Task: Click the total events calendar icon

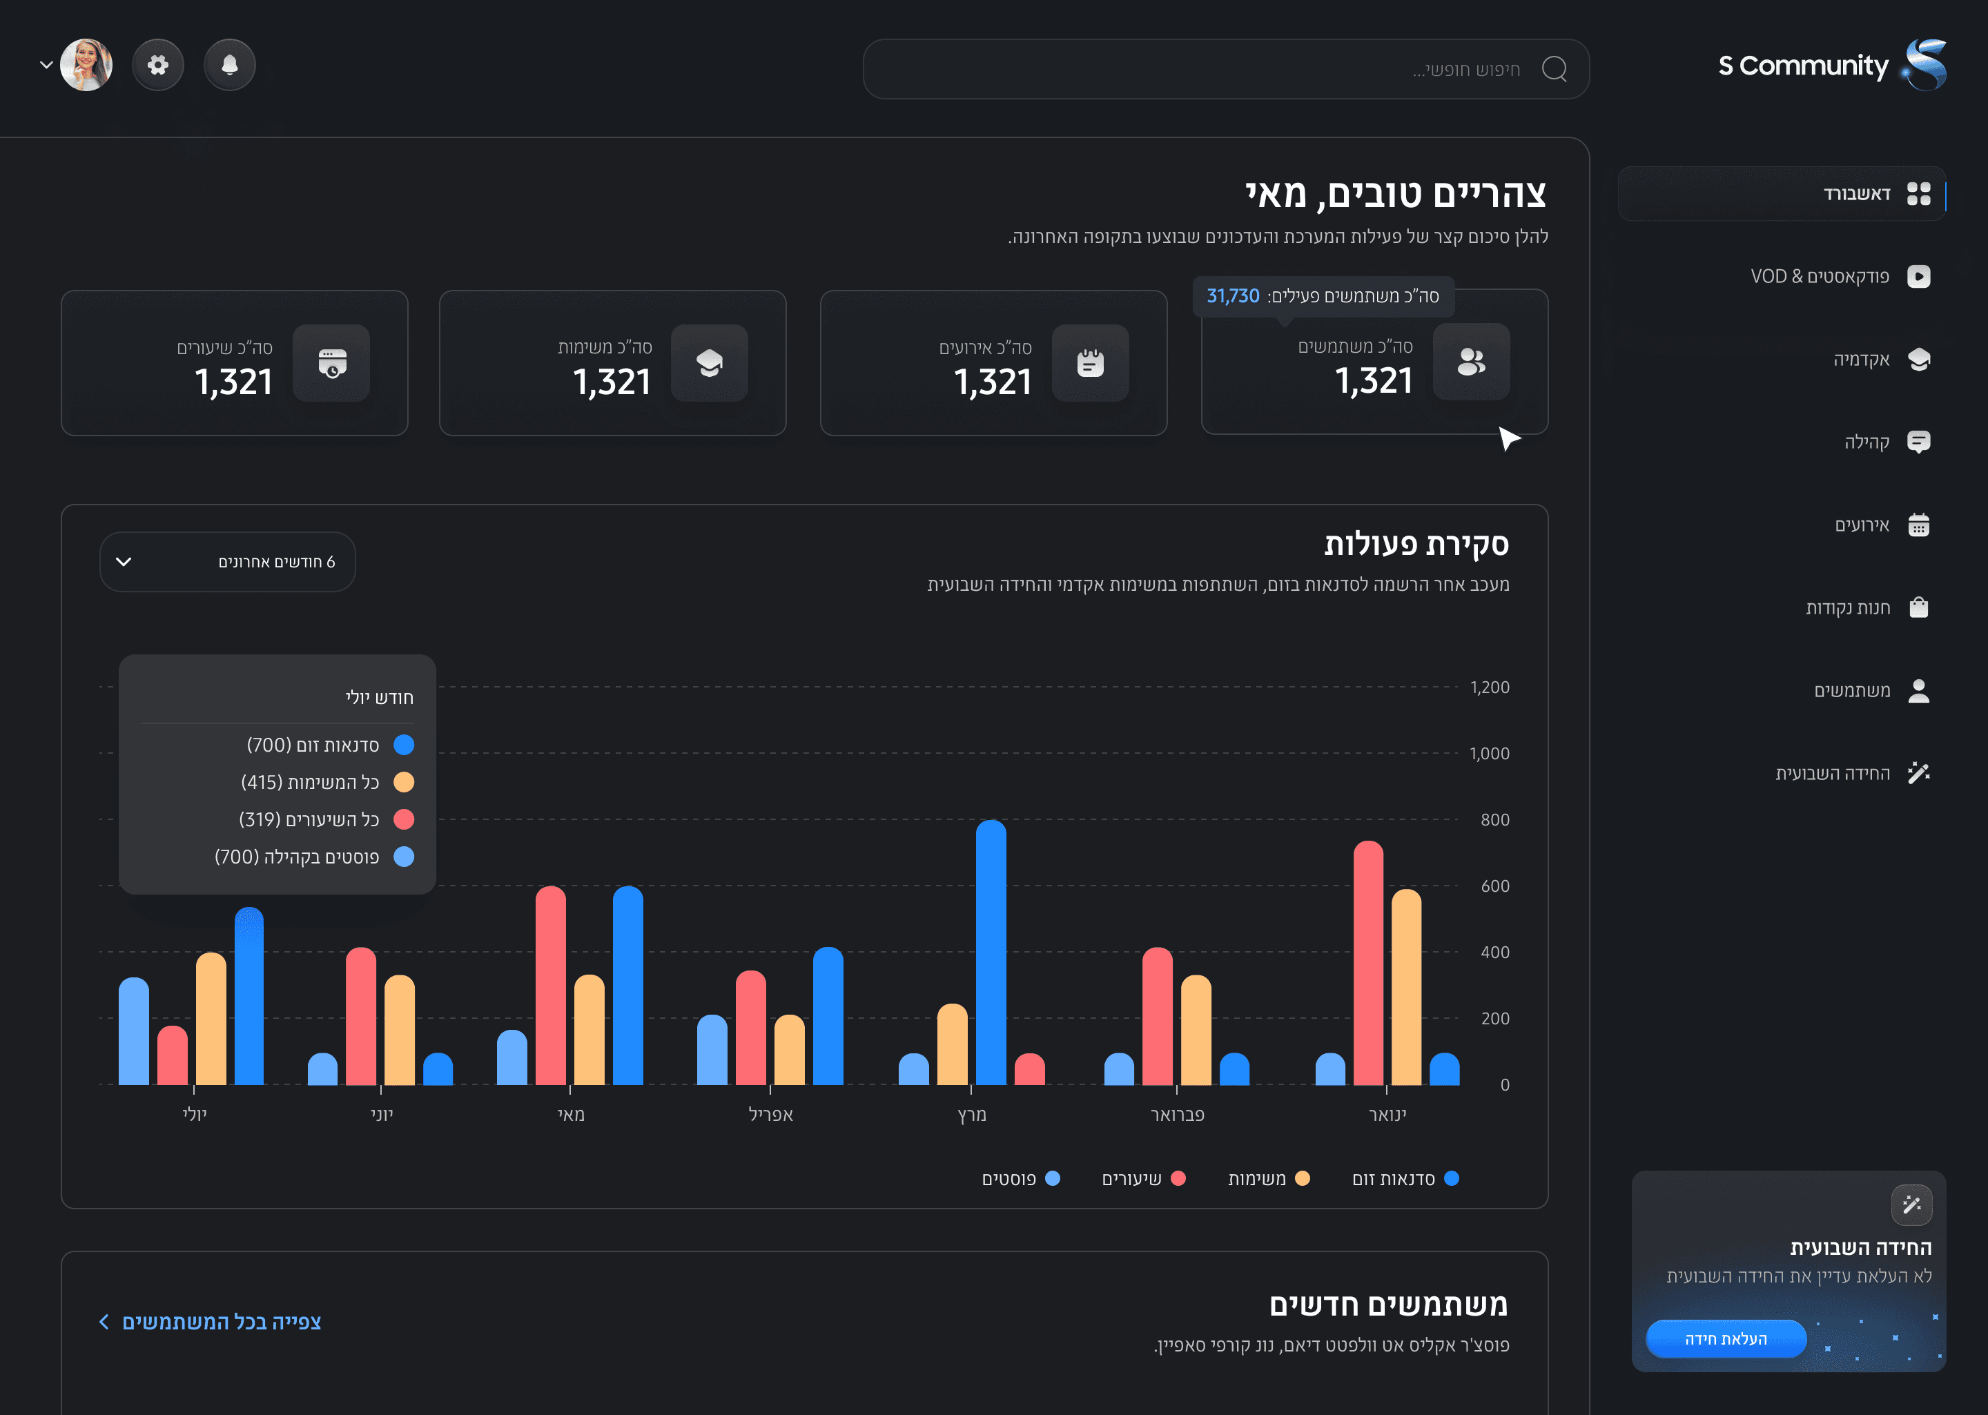Action: [x=1090, y=363]
